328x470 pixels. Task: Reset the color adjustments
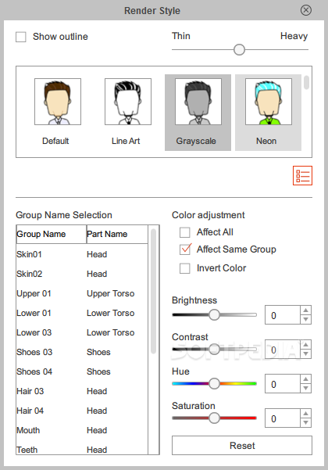242,446
